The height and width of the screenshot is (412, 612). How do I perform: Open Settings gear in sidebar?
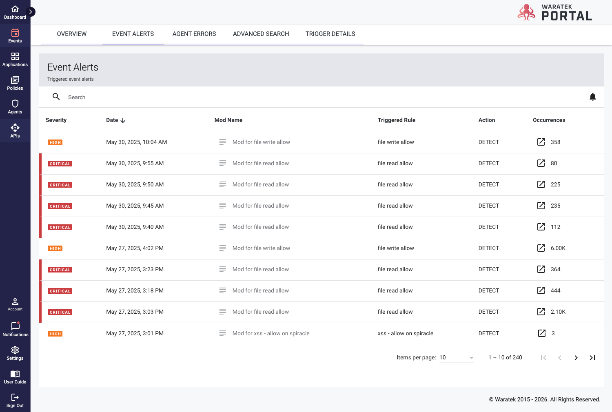coord(15,350)
